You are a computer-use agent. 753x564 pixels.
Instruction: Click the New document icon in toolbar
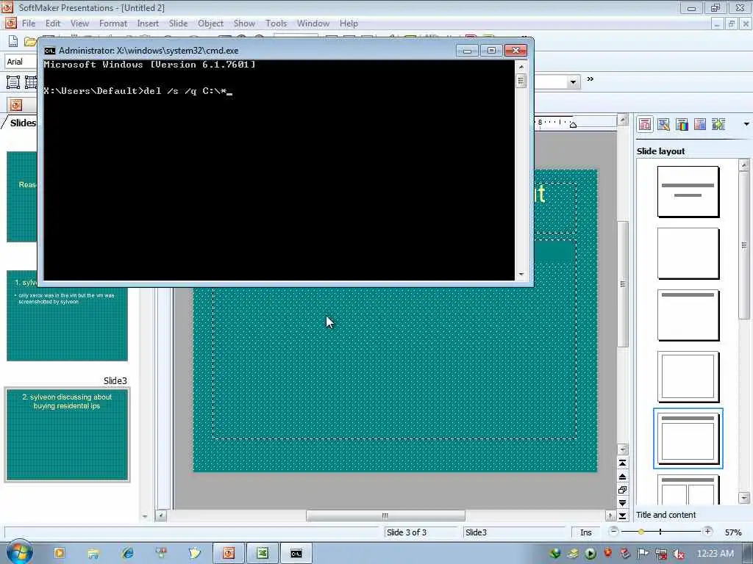click(13, 42)
